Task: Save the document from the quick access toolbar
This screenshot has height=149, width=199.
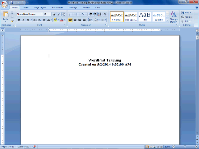Action: coord(12,2)
